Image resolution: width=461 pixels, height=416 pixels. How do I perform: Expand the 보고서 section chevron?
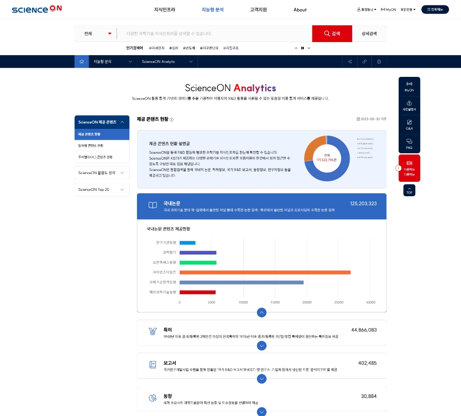coord(262,379)
